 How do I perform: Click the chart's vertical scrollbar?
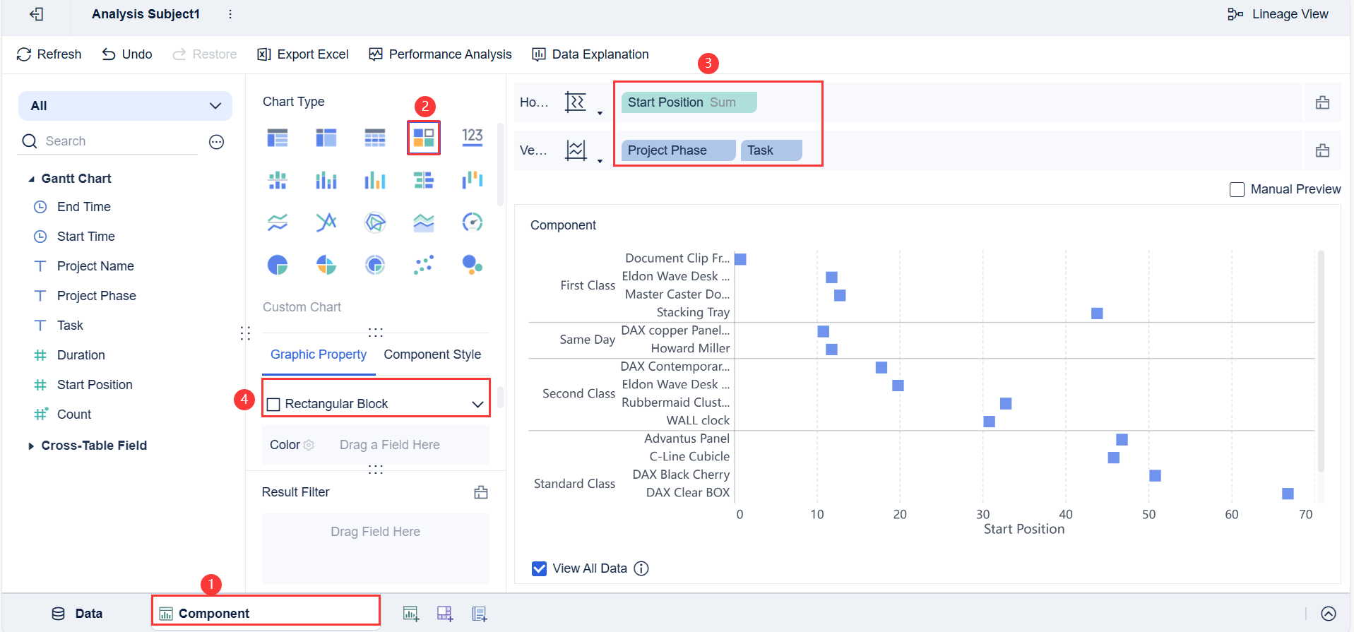(x=1320, y=360)
